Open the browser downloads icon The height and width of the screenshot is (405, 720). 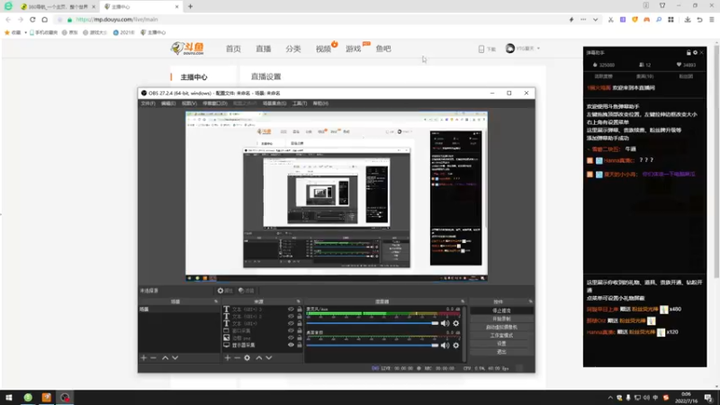[688, 20]
